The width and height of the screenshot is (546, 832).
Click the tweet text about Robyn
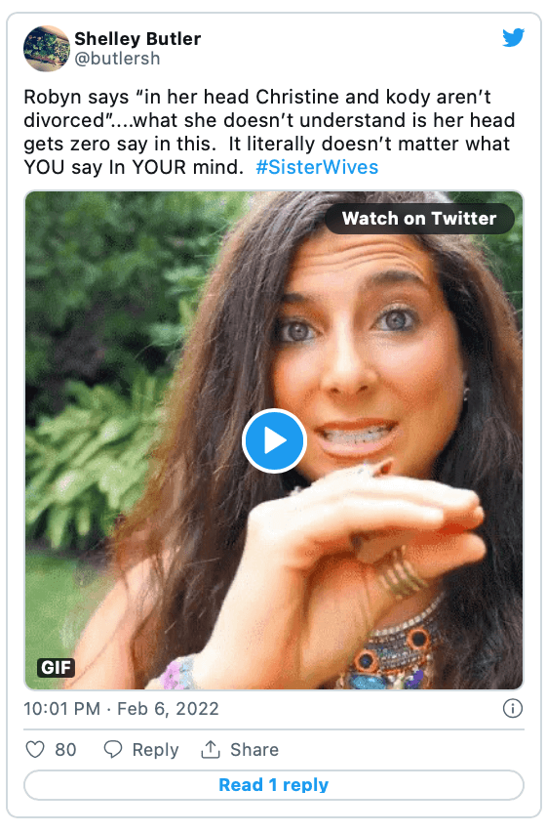(269, 132)
